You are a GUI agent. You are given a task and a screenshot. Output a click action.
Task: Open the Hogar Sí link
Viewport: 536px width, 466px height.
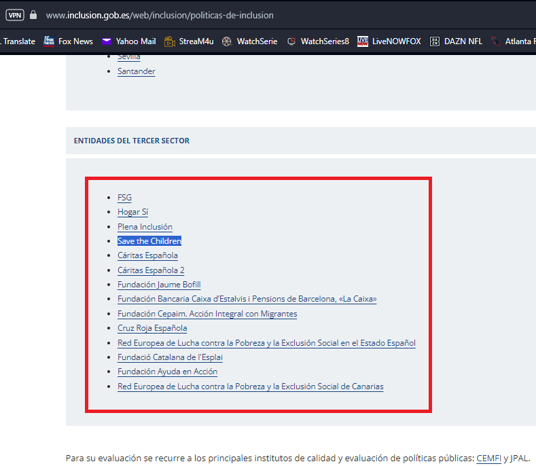pyautogui.click(x=132, y=212)
